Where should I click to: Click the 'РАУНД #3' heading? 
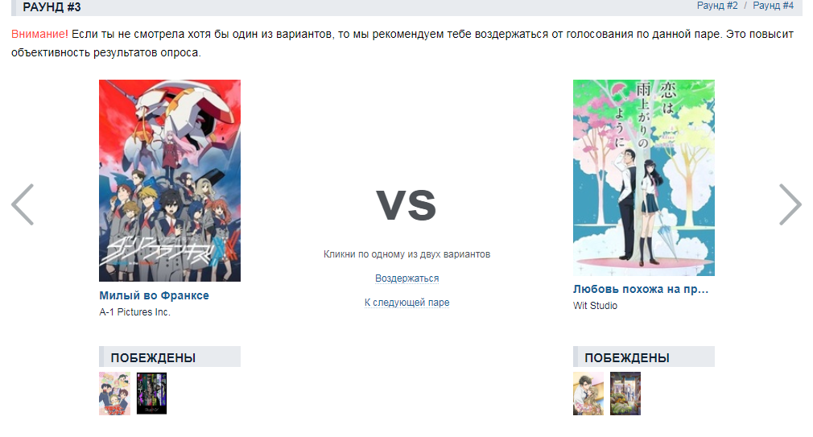click(52, 7)
